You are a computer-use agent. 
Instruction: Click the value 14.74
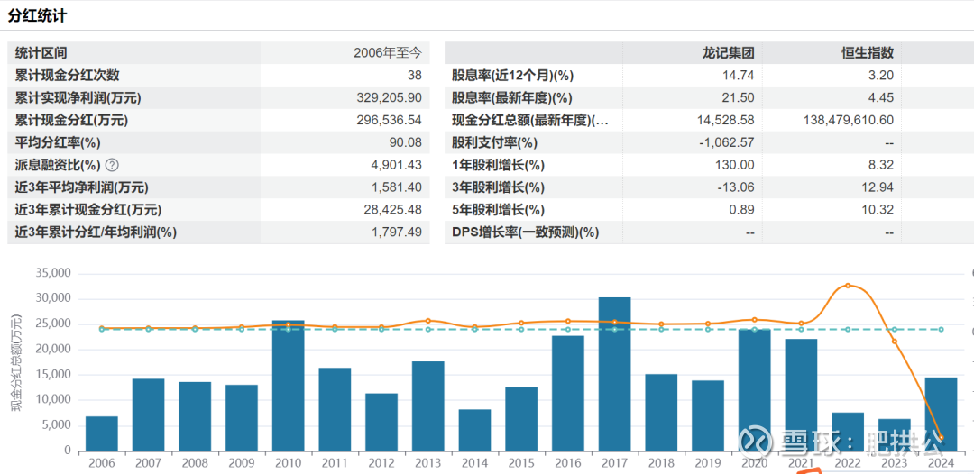pyautogui.click(x=738, y=75)
